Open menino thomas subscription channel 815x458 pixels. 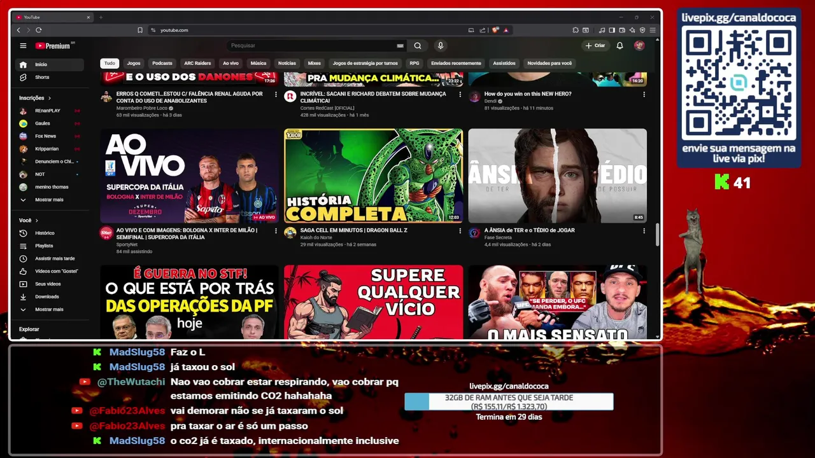[49, 187]
